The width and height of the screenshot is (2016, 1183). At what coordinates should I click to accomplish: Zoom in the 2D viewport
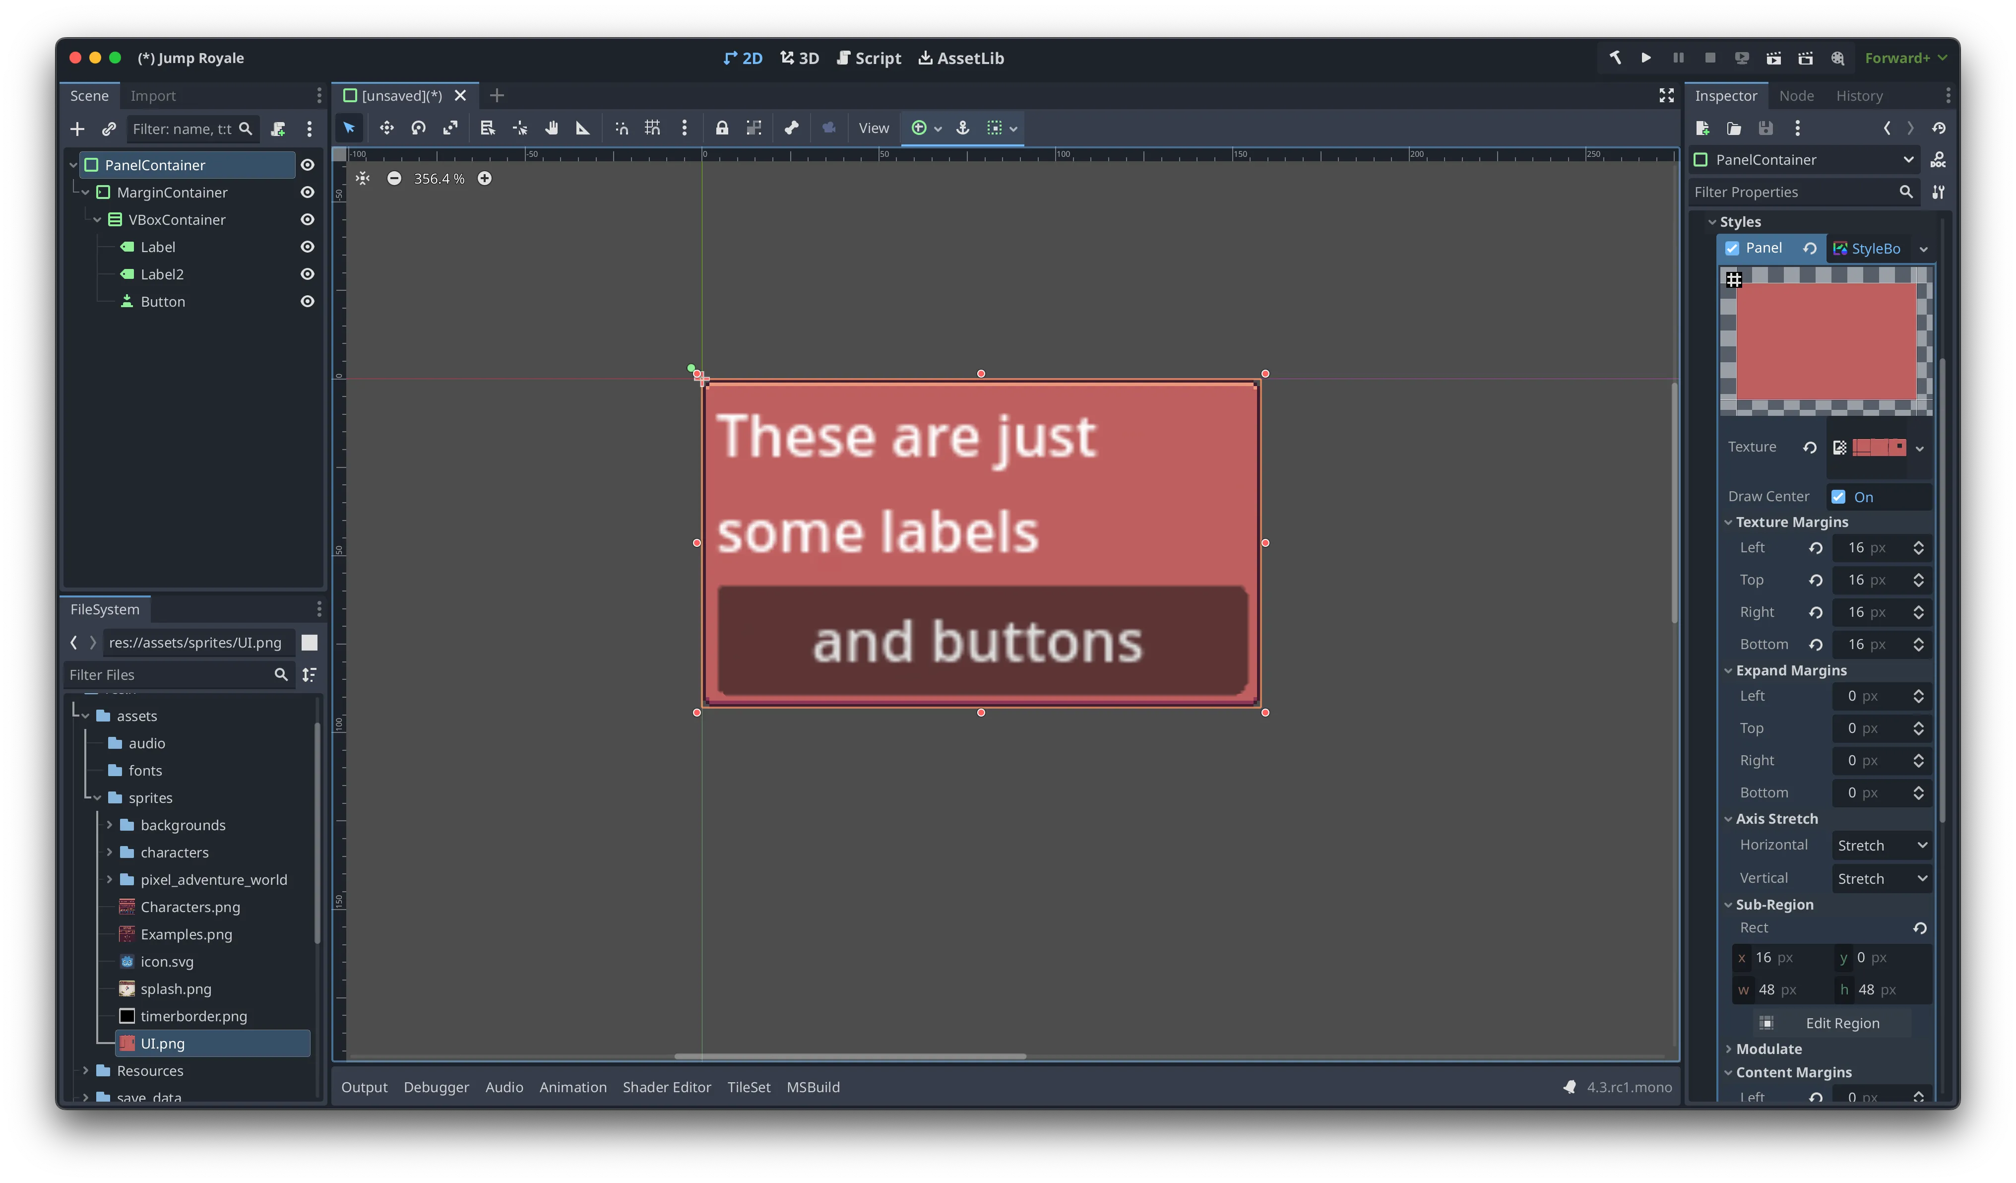coord(485,179)
